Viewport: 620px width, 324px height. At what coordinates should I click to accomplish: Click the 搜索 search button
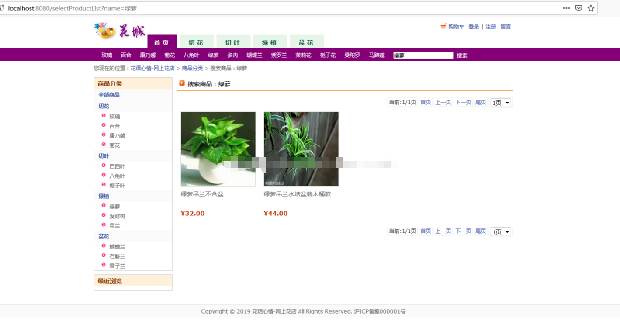point(462,55)
